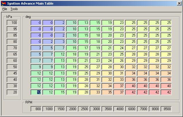Select the 65 kPa bin field
This screenshot has height=117, width=183.
click(12, 54)
